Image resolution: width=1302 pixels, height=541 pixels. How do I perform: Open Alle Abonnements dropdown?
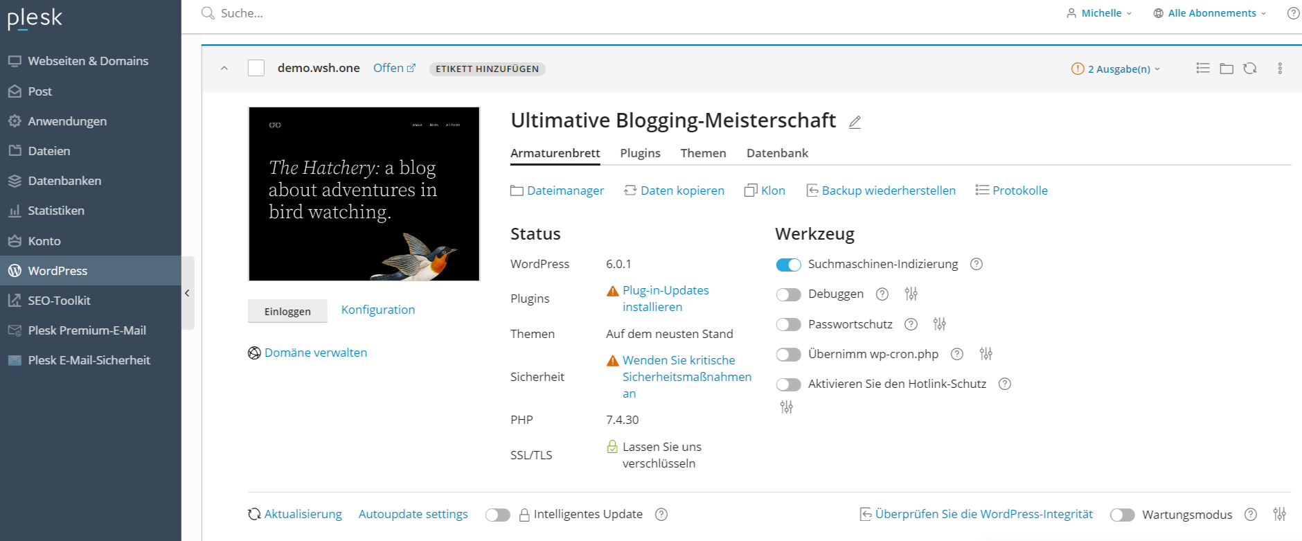pos(1210,13)
